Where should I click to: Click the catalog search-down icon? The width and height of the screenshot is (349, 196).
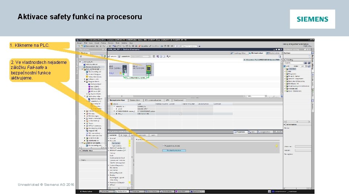pos(305,63)
